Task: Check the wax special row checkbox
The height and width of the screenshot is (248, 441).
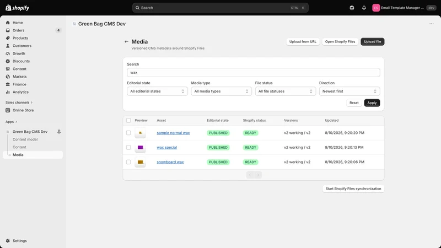Action: coord(128,147)
